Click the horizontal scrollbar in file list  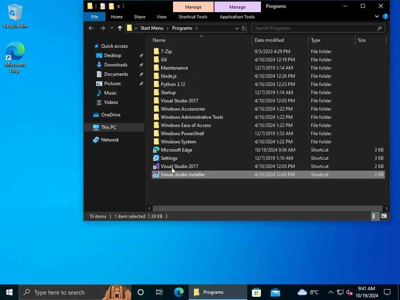coord(267,209)
